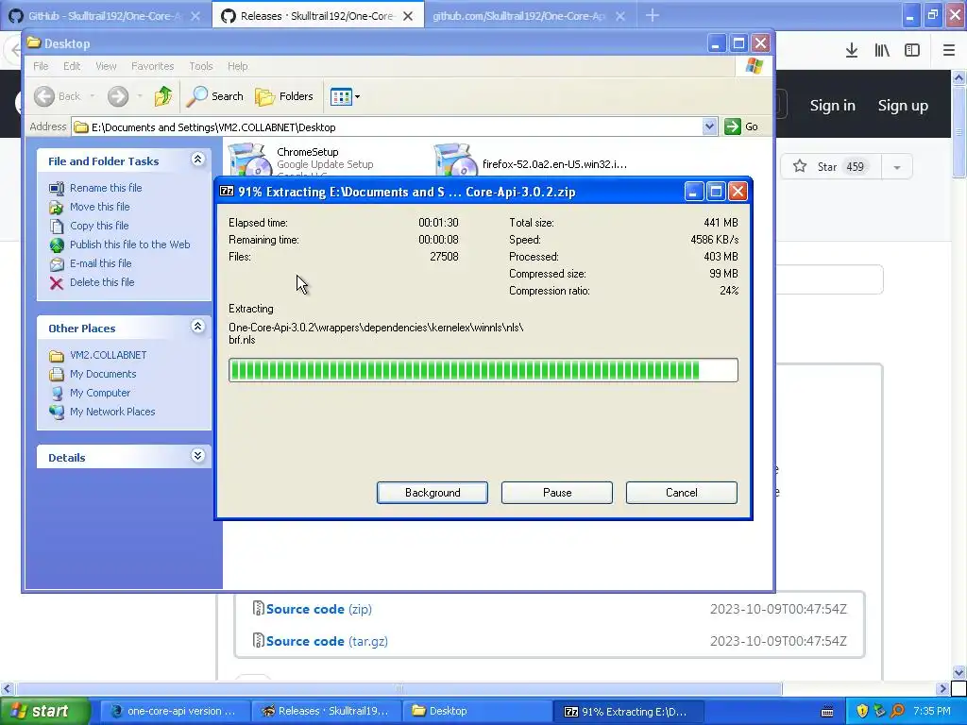This screenshot has width=967, height=725.
Task: Pause the extraction
Action: click(557, 493)
